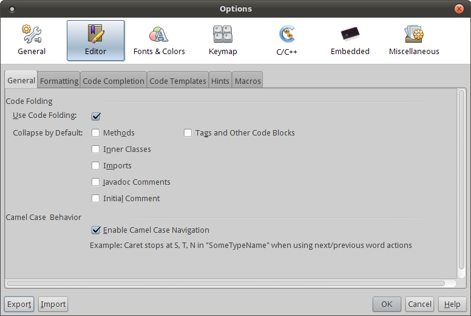The image size is (471, 316).
Task: Switch to the Hints tab
Action: (220, 81)
